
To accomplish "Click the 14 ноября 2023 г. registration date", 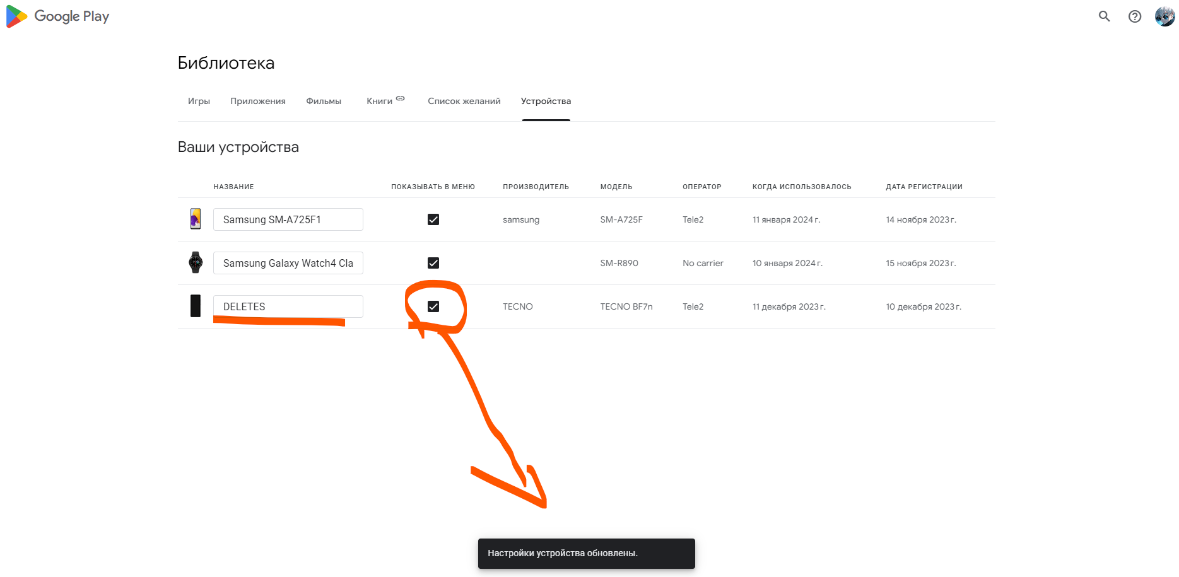I will [x=921, y=219].
